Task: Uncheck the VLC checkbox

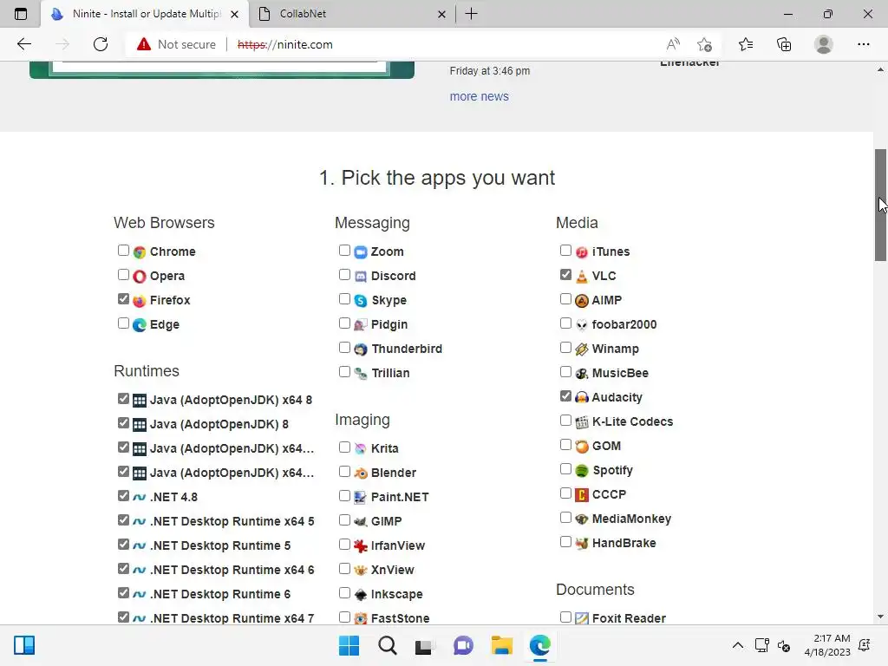Action: click(x=565, y=275)
